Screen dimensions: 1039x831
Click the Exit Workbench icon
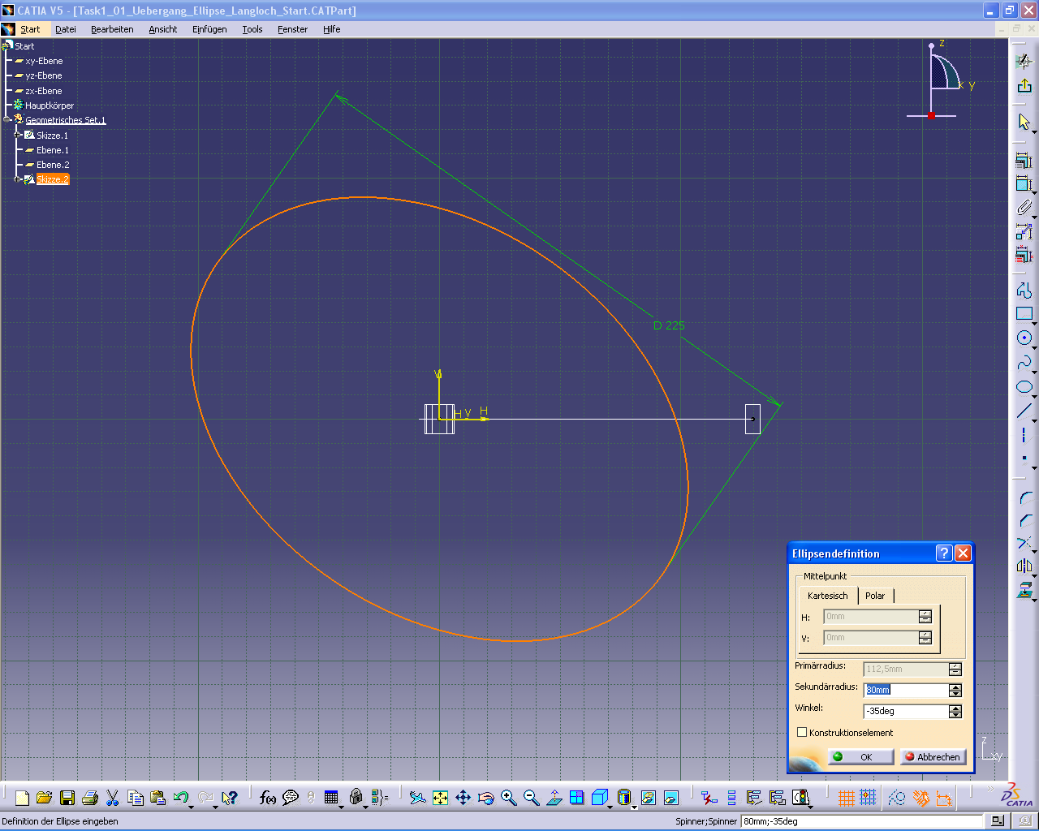[x=1024, y=86]
